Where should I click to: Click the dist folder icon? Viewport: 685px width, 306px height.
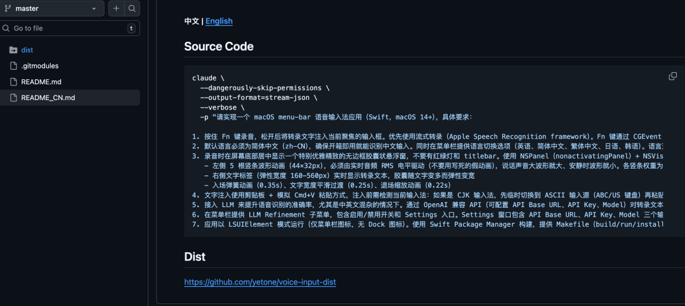(13, 50)
